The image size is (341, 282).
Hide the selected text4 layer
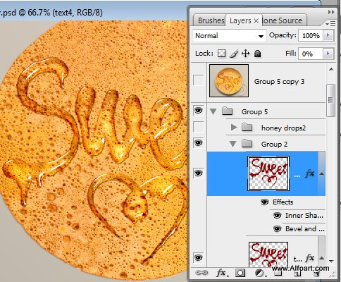pos(198,173)
